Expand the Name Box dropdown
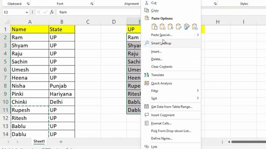266x149 pixels. coord(27,12)
